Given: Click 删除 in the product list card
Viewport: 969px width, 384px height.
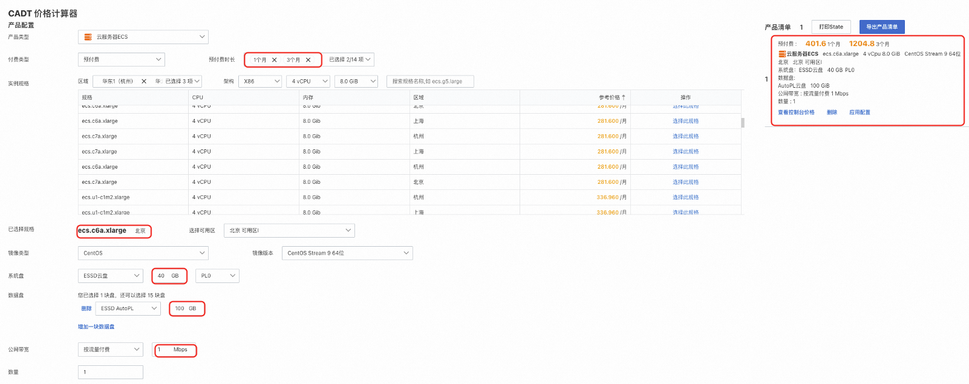Looking at the screenshot, I should [832, 112].
